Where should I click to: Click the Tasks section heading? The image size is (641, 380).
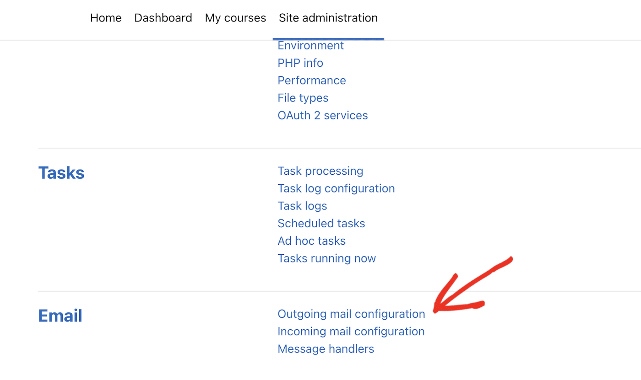click(61, 172)
